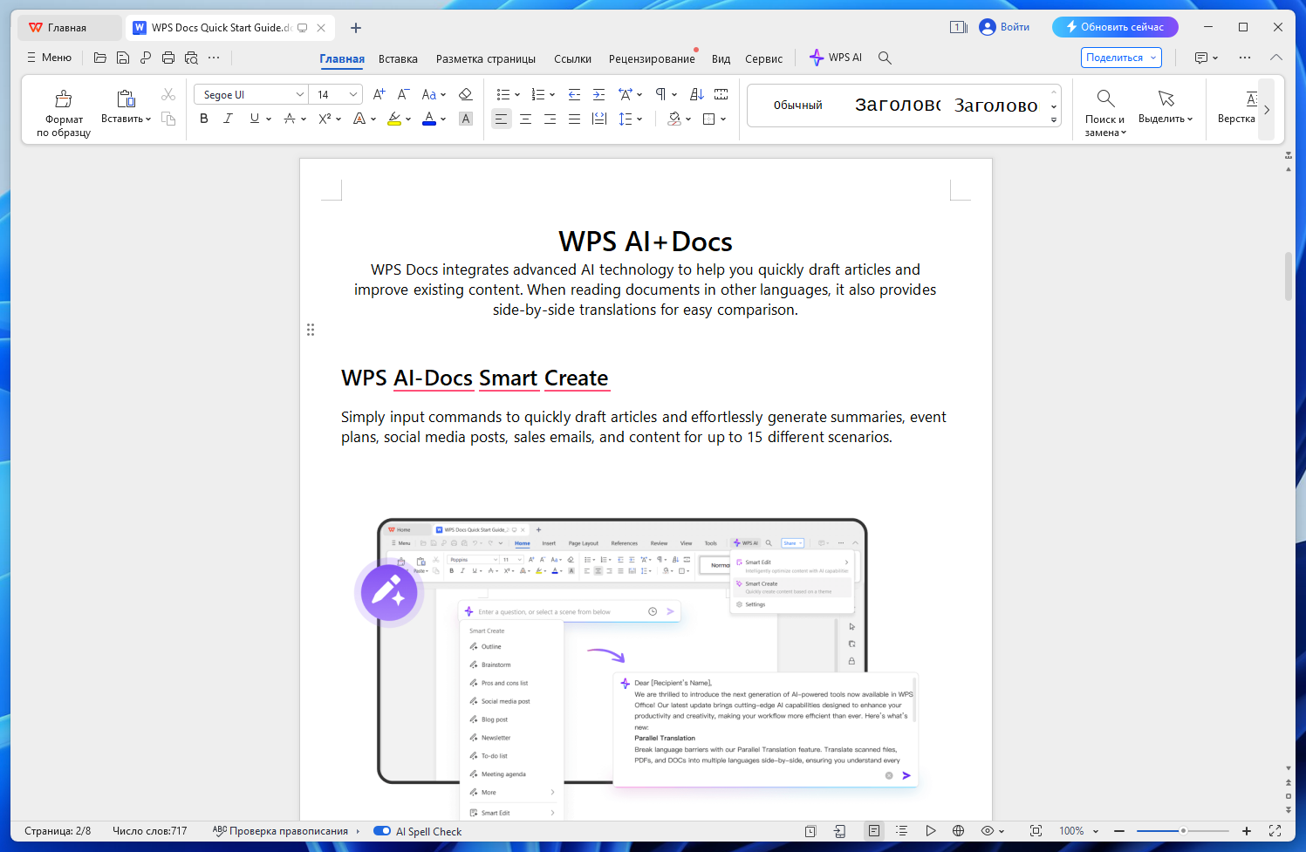Open print preview icon

point(191,58)
